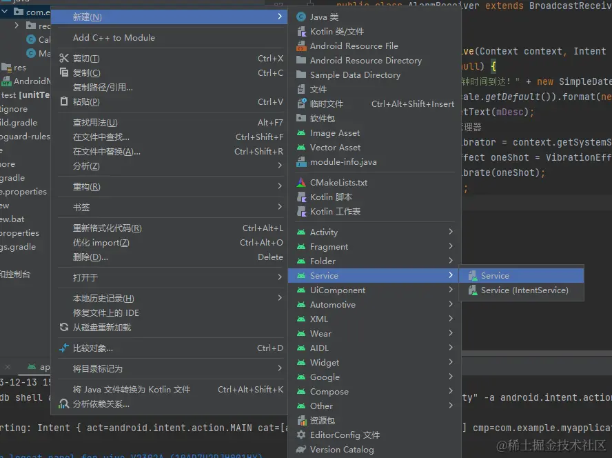Choose Convert Java File to Kotlin File

click(170, 390)
